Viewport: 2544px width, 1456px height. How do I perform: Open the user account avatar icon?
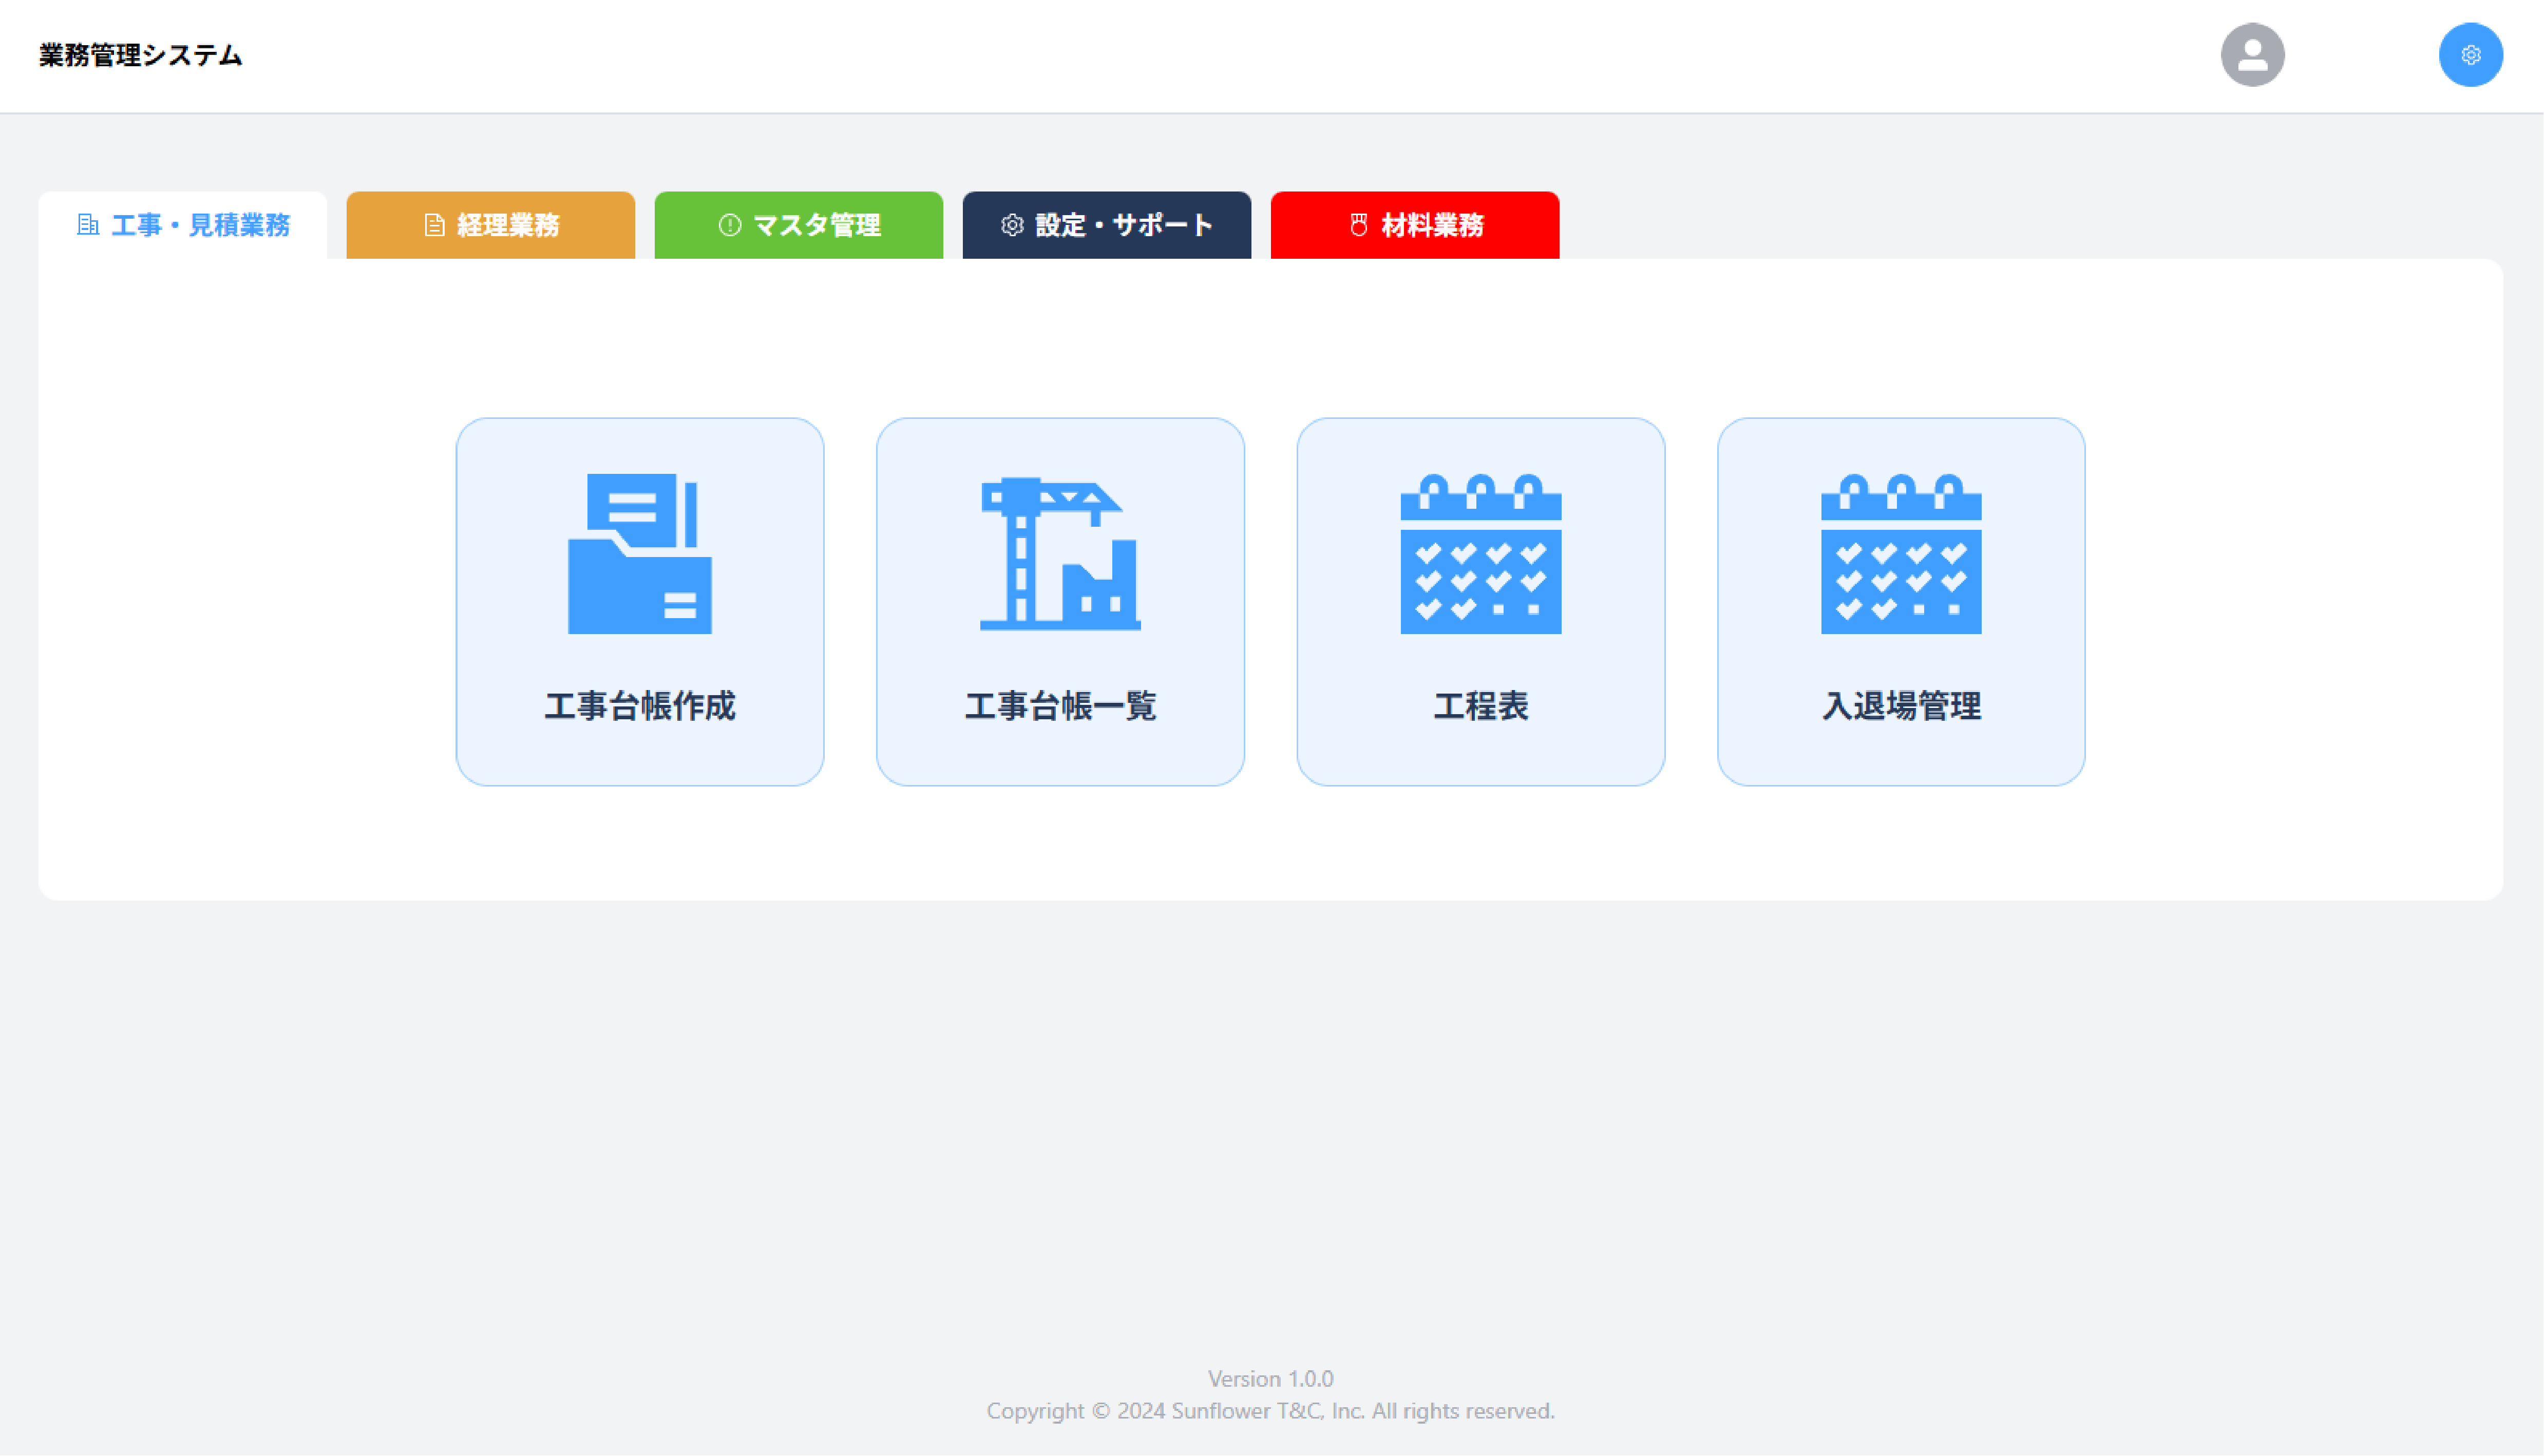2252,55
